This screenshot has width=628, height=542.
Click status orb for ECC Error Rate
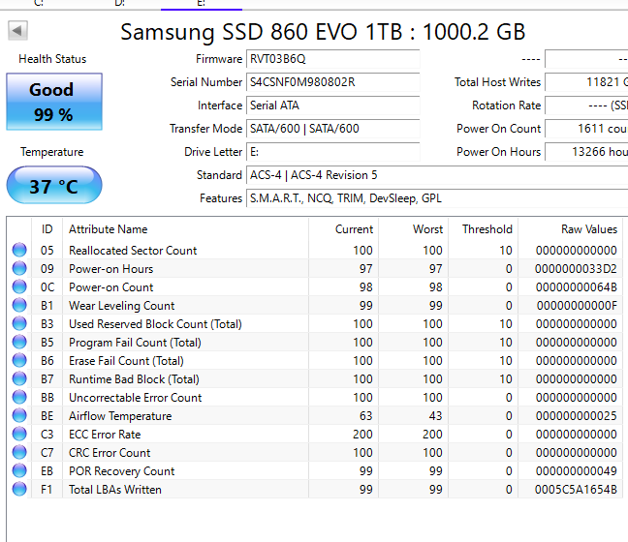click(19, 434)
